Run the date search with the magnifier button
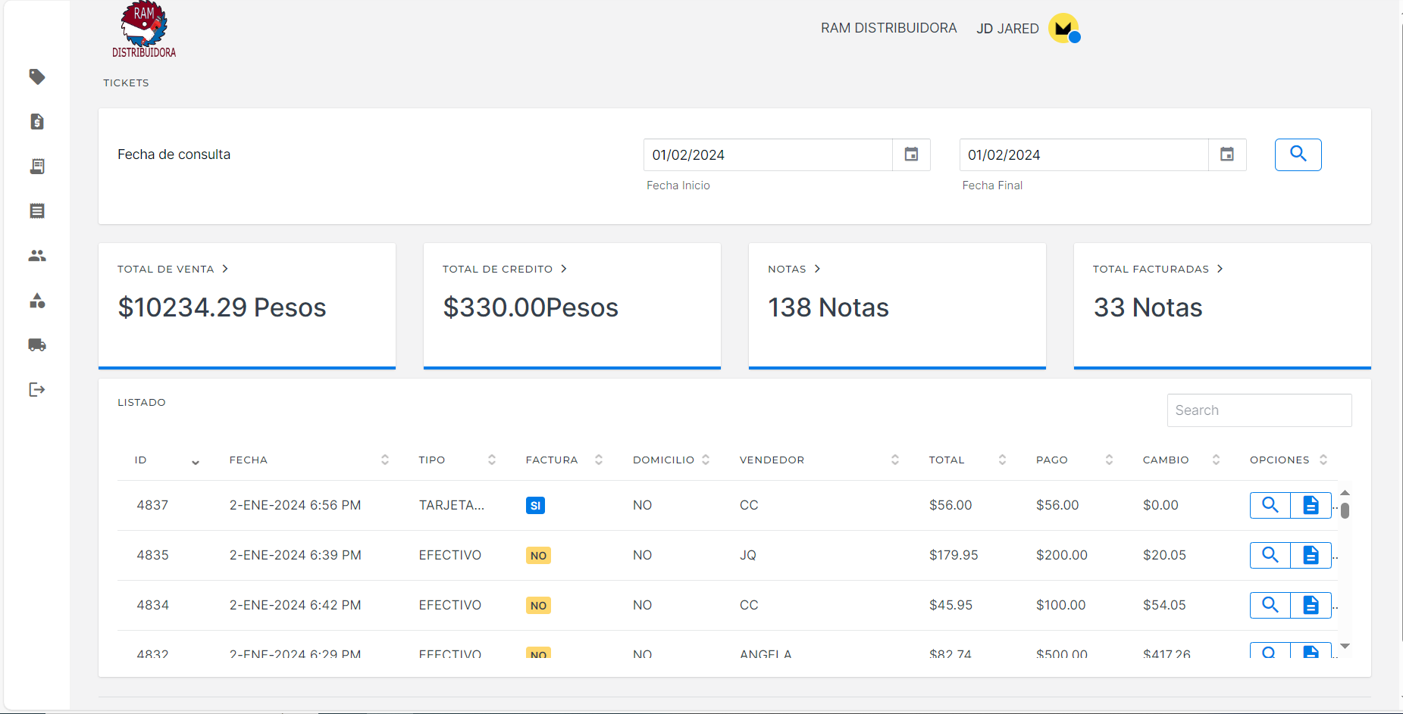 (1298, 154)
